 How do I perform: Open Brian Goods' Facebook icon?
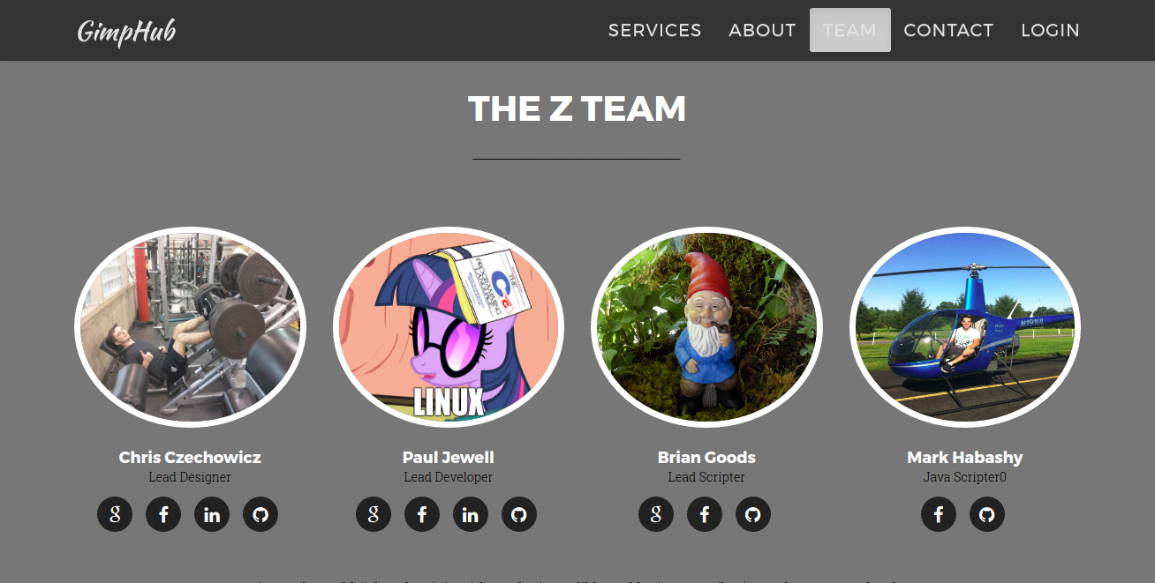[x=705, y=514]
